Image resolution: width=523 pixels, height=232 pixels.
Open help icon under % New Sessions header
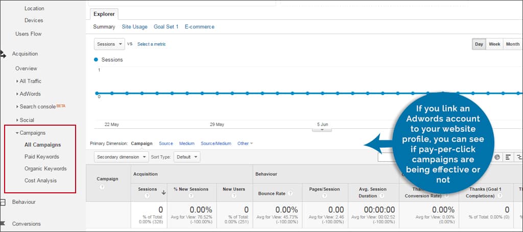(x=191, y=196)
